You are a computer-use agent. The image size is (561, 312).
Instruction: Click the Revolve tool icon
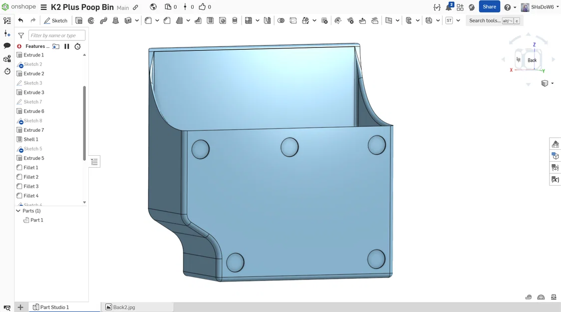click(x=91, y=21)
